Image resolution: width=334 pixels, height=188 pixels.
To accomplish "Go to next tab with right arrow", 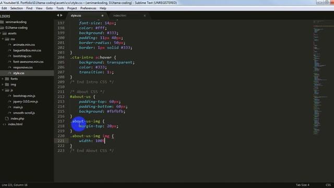I will coord(62,15).
